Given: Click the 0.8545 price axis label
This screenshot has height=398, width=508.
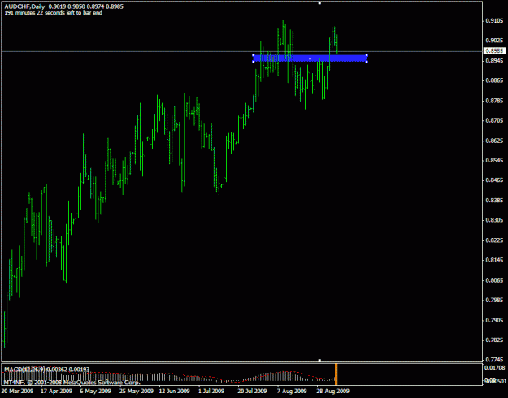Looking at the screenshot, I should coord(494,160).
